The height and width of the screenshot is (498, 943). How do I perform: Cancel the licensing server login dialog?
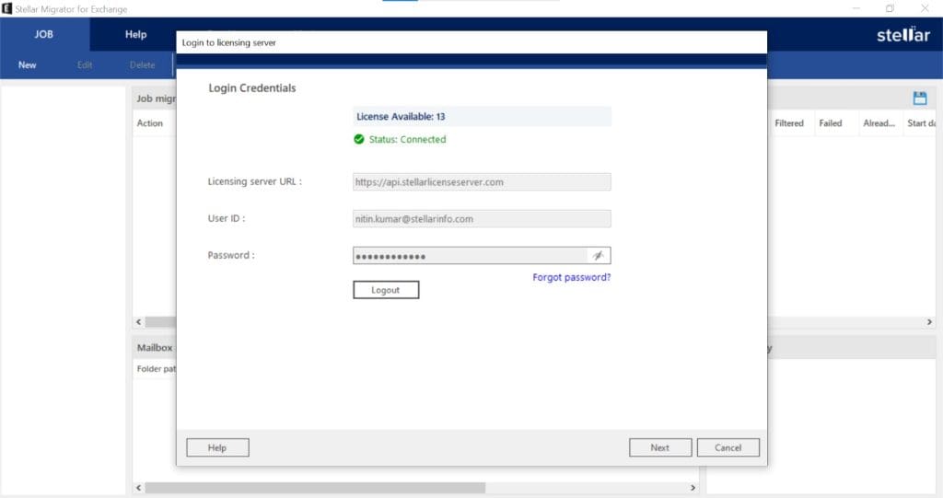tap(728, 447)
